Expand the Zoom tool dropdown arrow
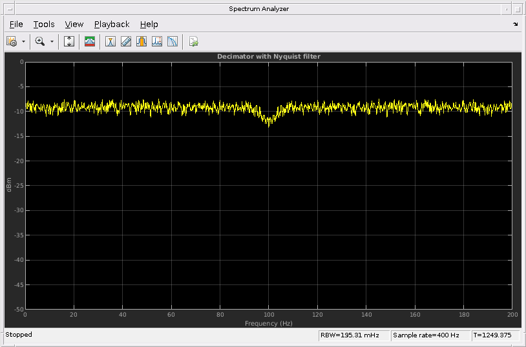Viewport: 526px width, 347px height. [x=52, y=41]
